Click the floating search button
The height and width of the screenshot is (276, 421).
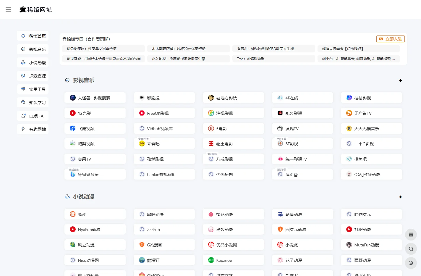[411, 249]
